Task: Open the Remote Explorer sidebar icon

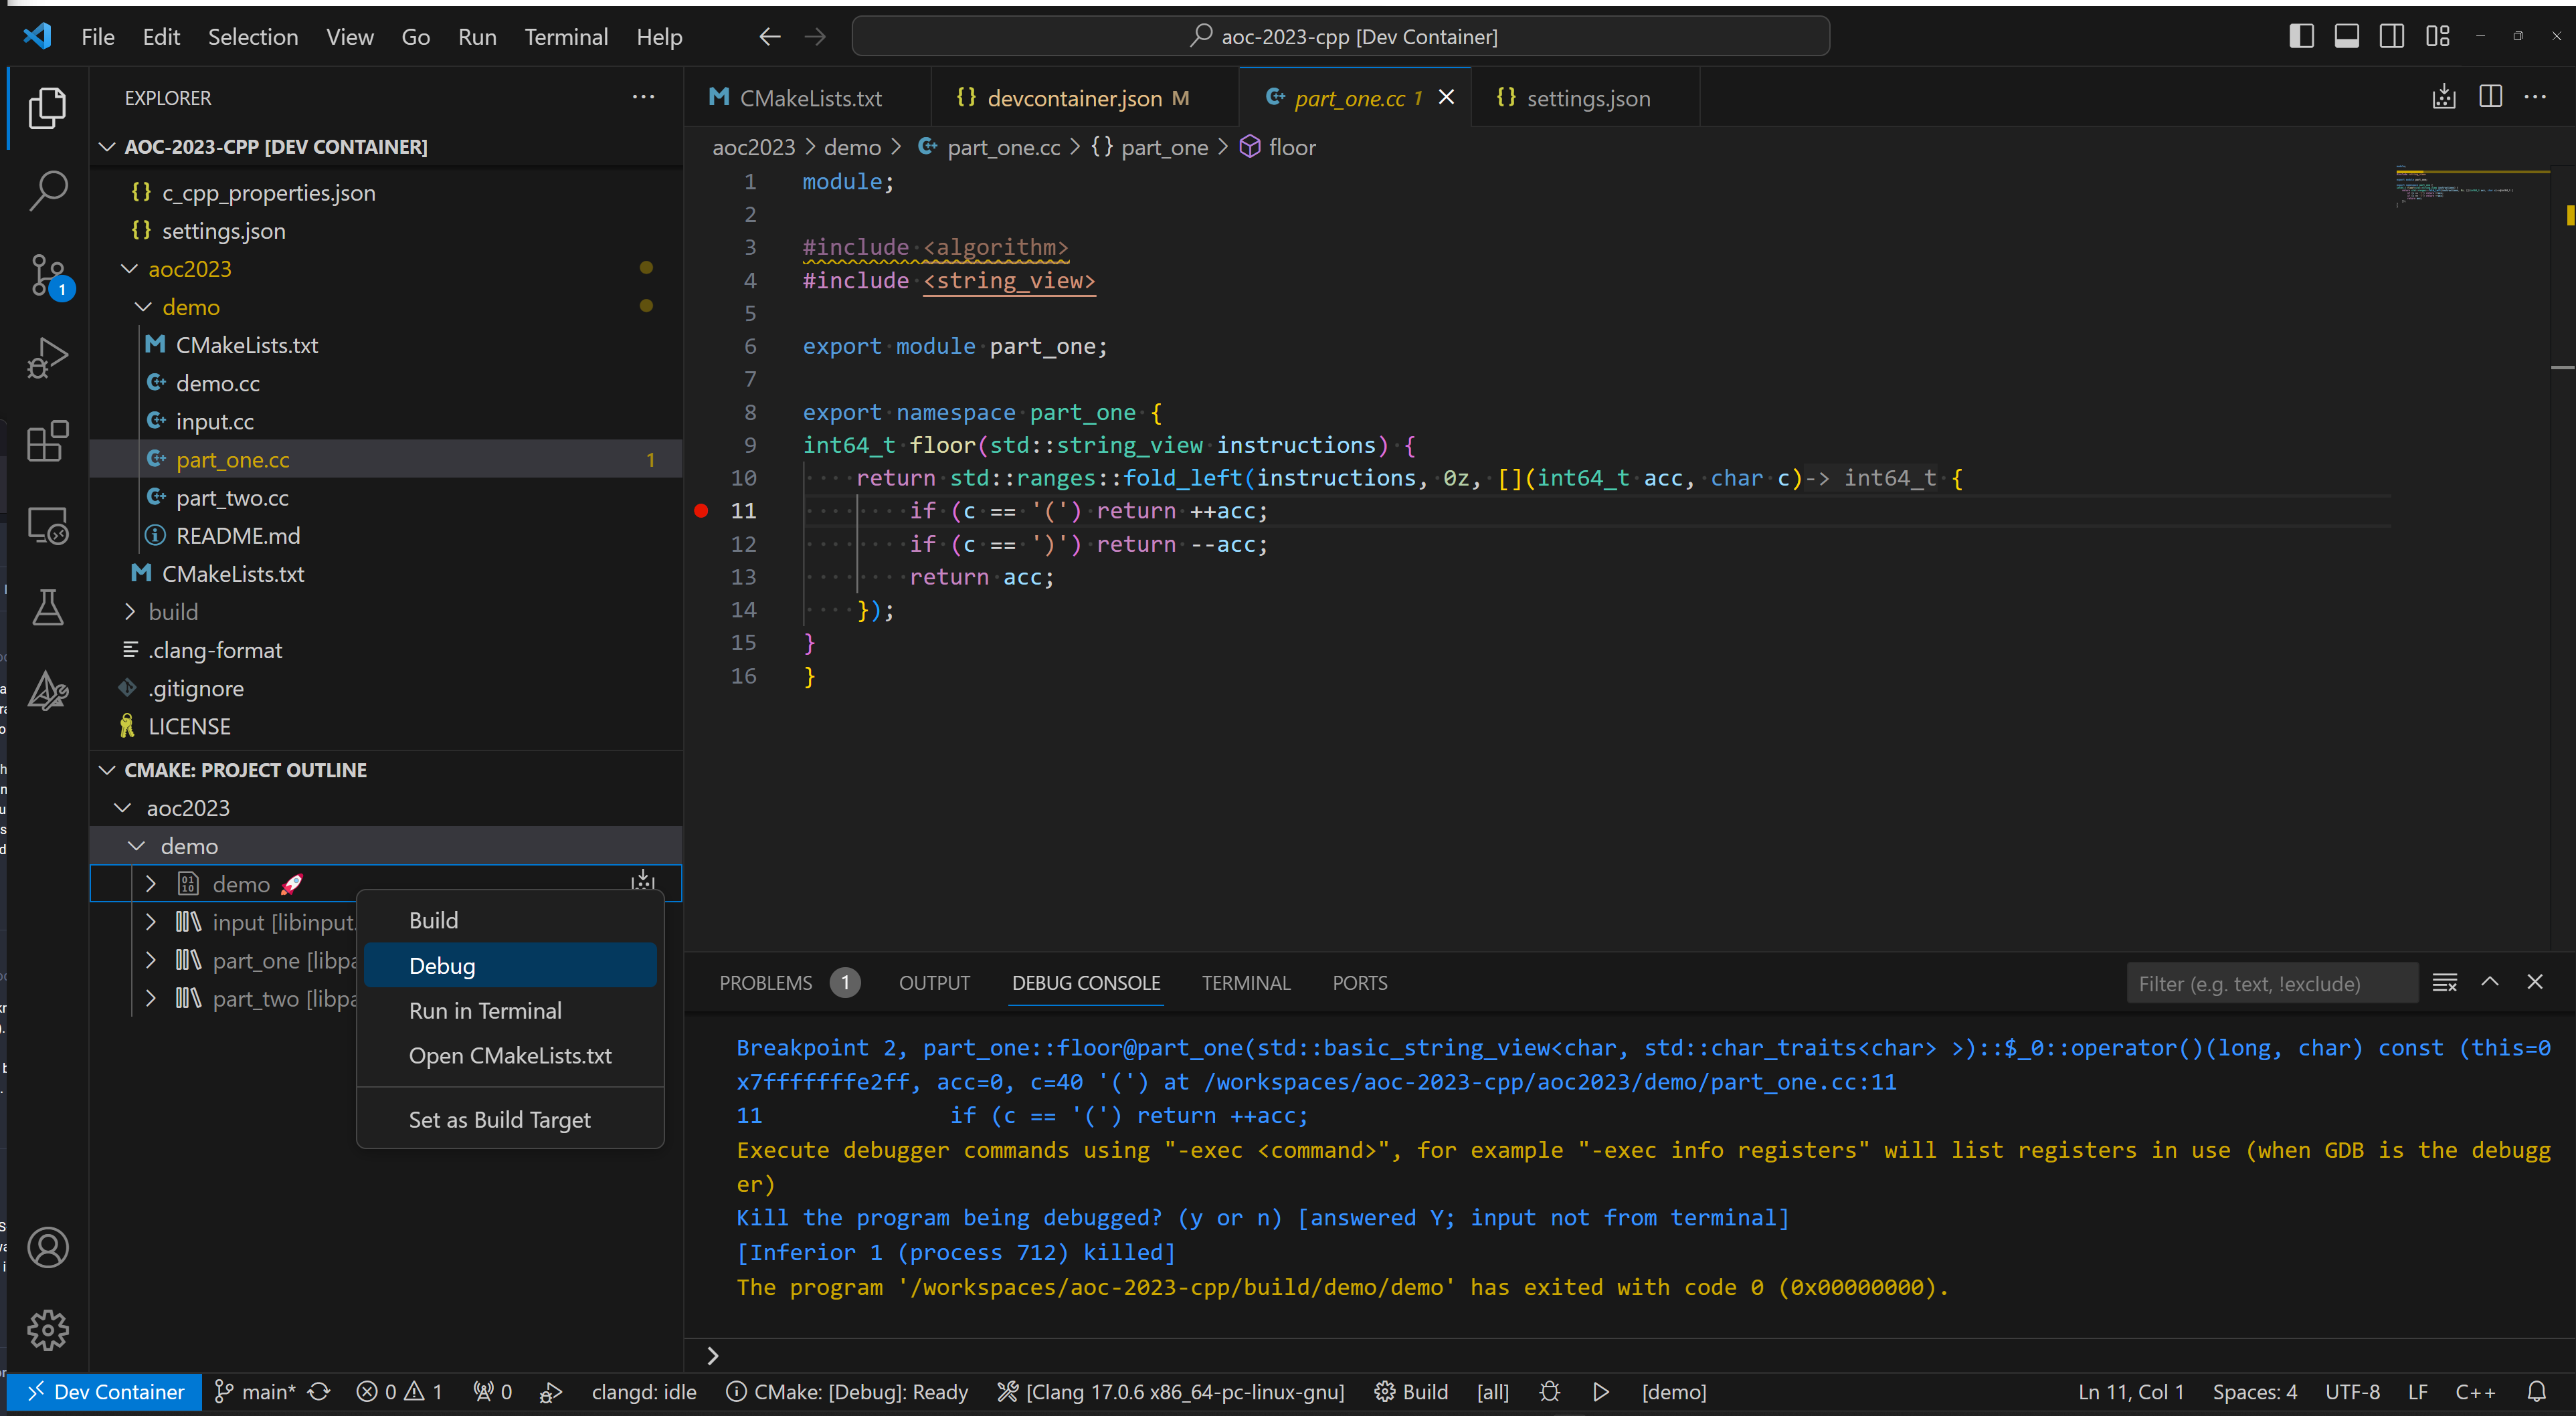Action: click(x=47, y=524)
